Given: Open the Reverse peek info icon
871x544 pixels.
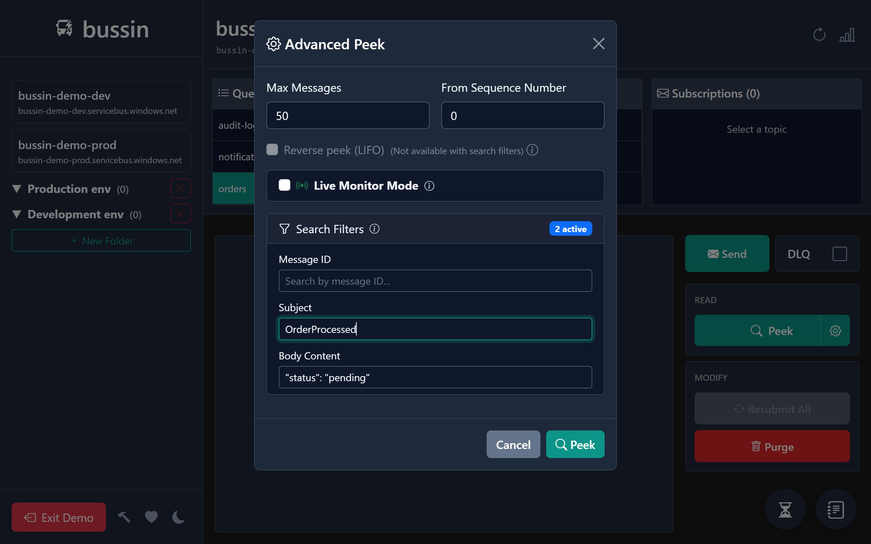Looking at the screenshot, I should [x=532, y=150].
